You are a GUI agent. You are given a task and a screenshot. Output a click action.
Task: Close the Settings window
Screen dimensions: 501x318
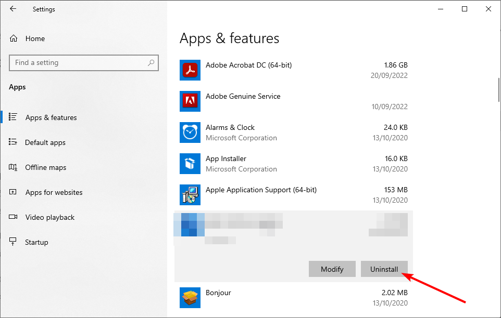click(x=488, y=9)
